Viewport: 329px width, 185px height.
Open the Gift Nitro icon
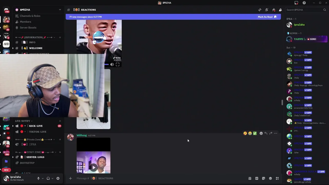[x=250, y=178]
